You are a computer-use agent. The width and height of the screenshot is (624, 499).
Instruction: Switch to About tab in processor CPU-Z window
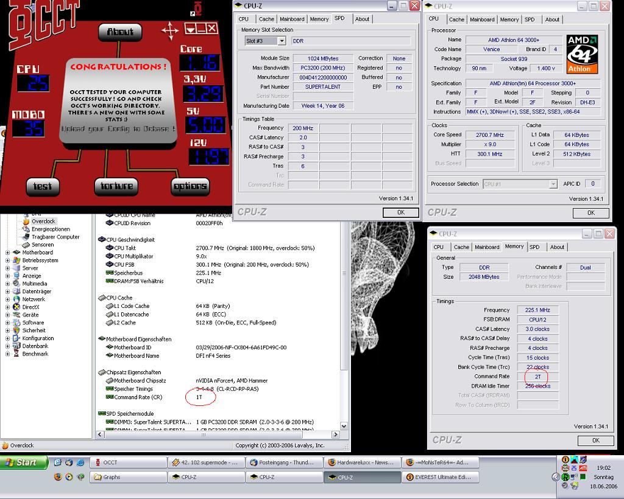tap(552, 19)
